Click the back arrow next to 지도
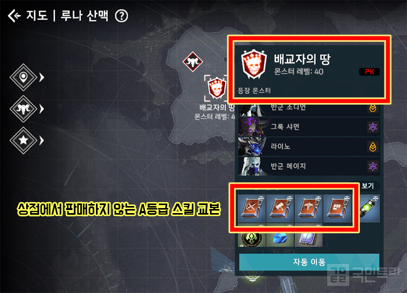The image size is (407, 293). point(14,16)
